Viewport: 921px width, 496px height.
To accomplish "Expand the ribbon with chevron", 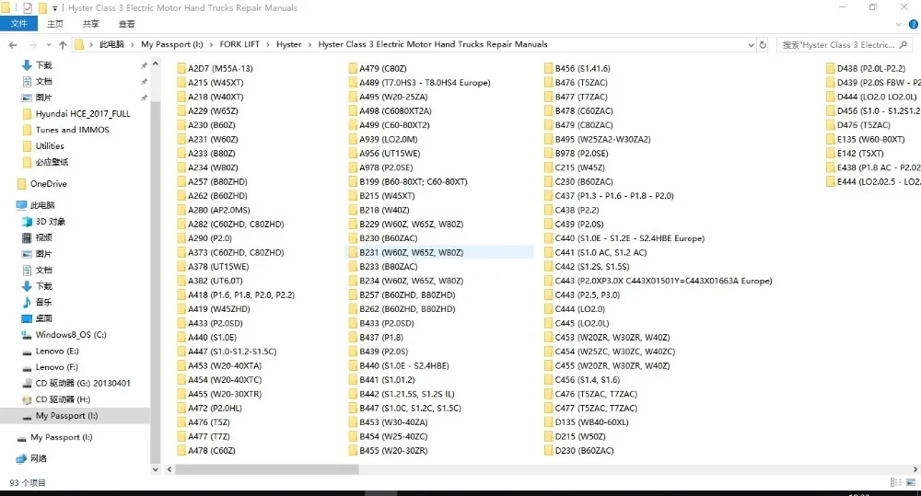I will pyautogui.click(x=898, y=24).
